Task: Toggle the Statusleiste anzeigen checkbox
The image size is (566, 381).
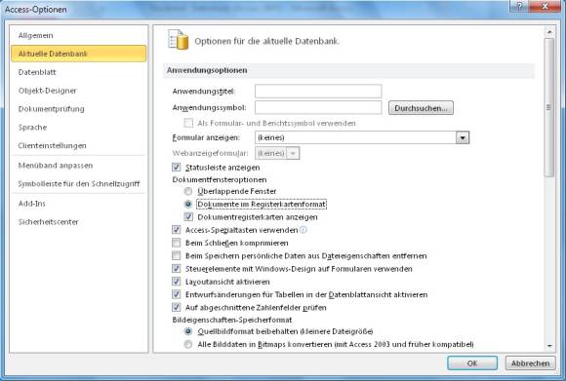Action: pos(177,168)
